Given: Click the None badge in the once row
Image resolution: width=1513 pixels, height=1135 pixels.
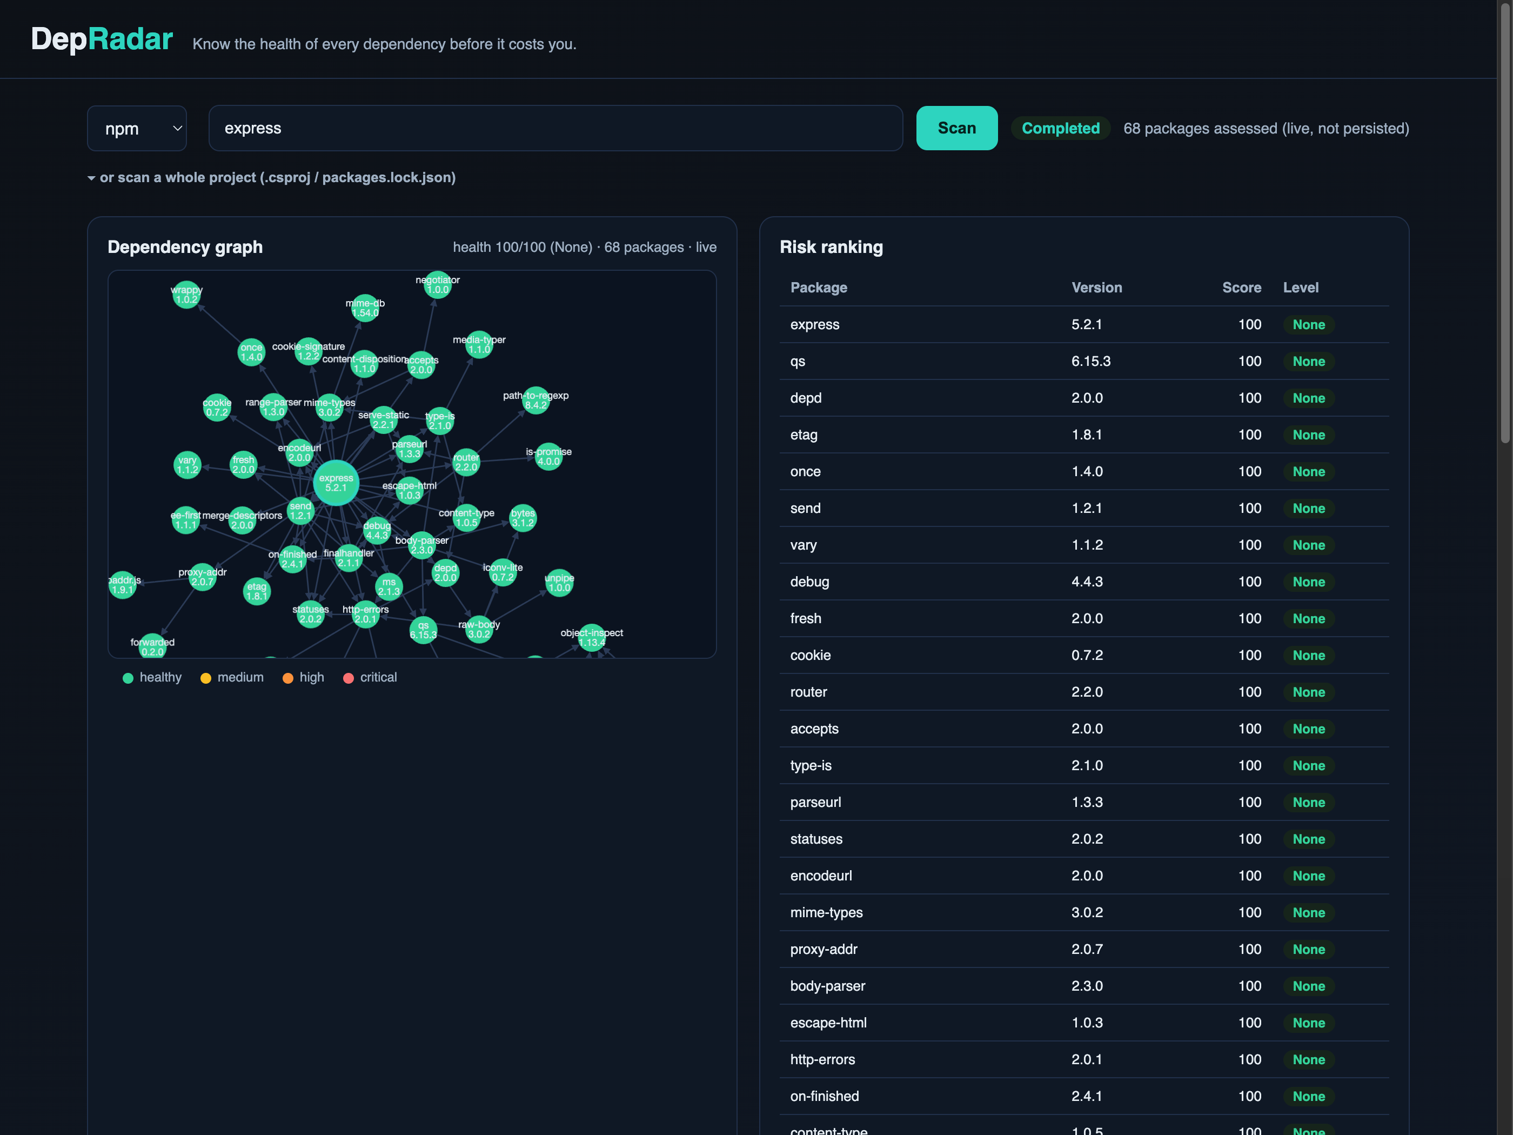Looking at the screenshot, I should pyautogui.click(x=1309, y=471).
